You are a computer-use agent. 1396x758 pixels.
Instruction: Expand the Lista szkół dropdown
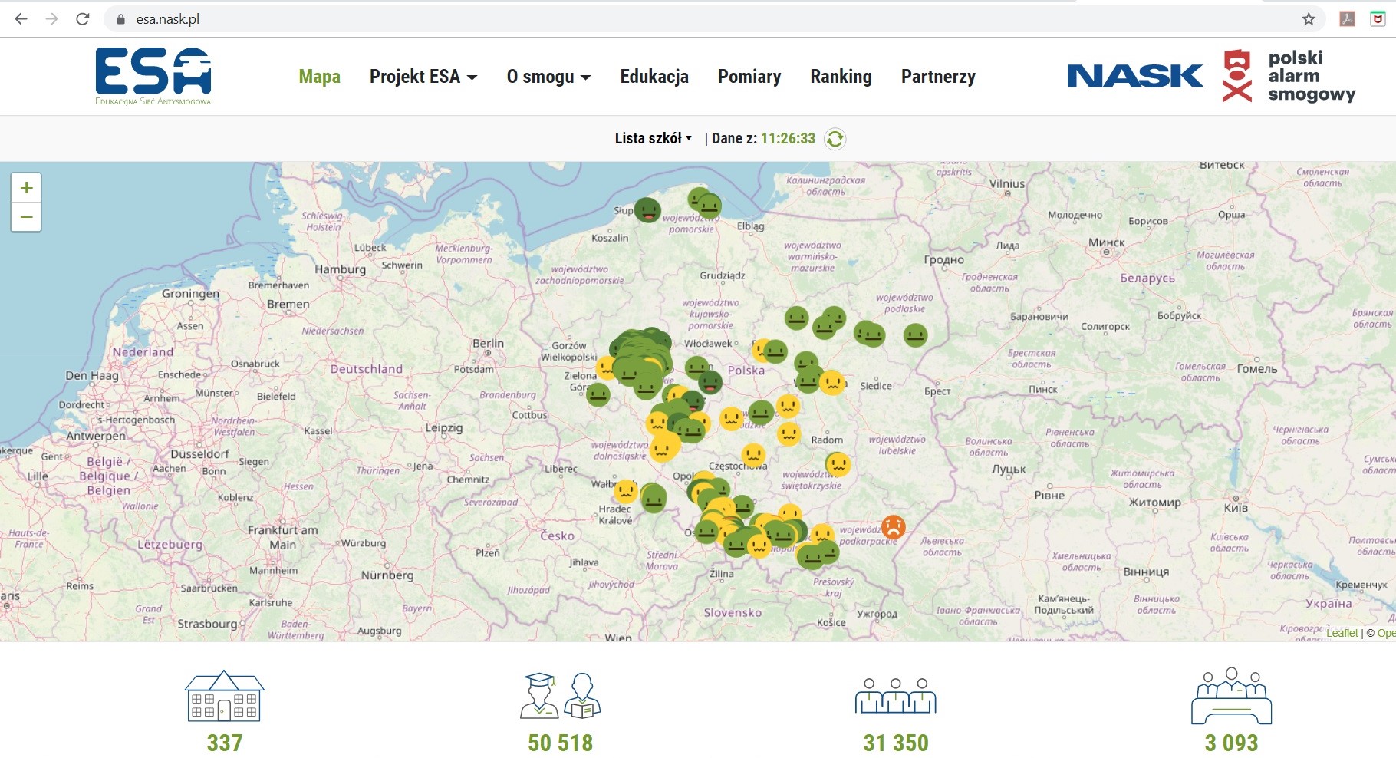coord(653,139)
